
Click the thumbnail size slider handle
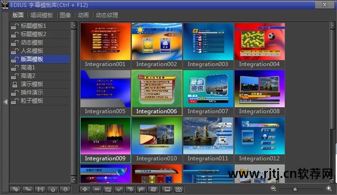click(x=295, y=189)
